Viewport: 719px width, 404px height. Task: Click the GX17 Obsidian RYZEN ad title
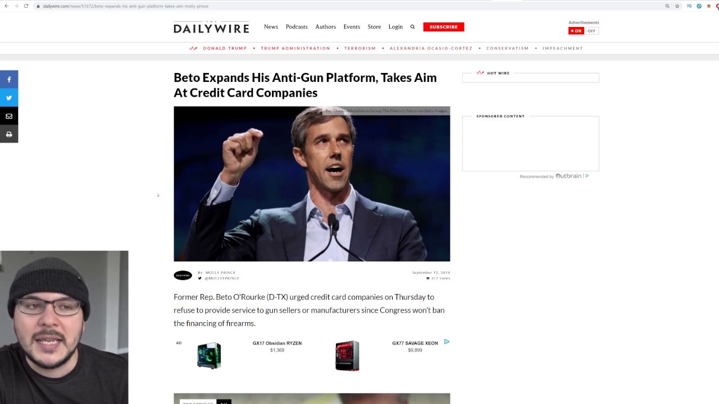pos(277,343)
